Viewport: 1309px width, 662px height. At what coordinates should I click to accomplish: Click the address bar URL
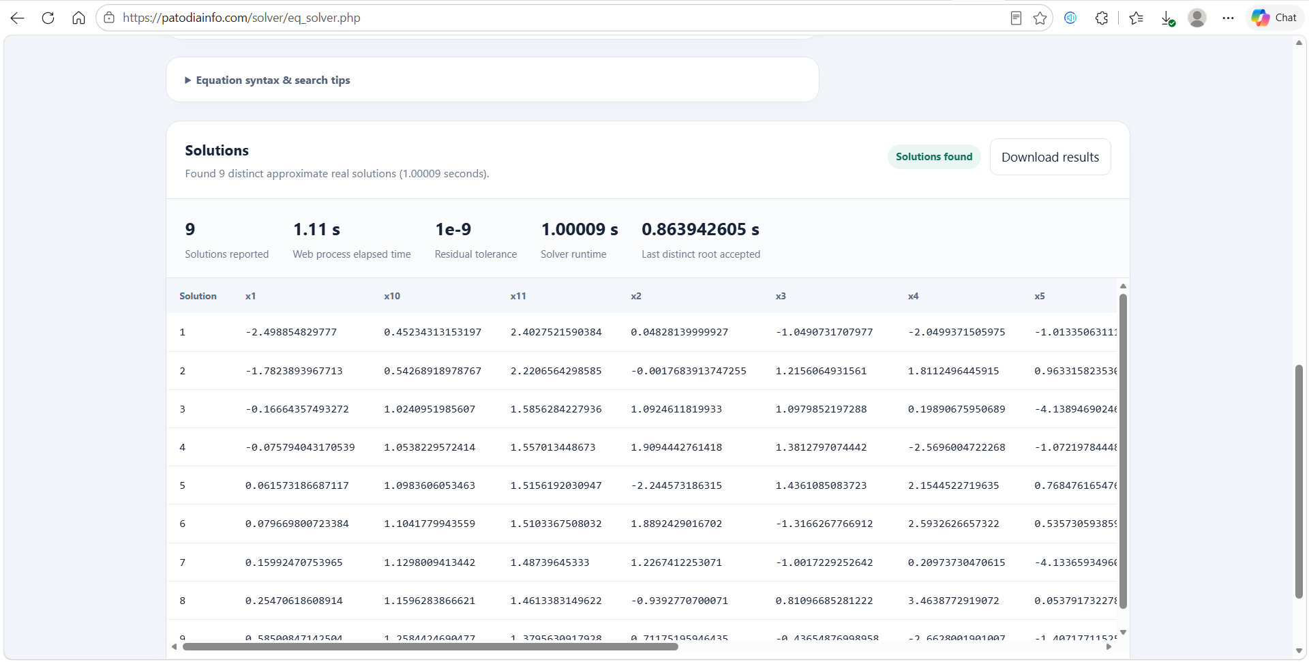241,18
